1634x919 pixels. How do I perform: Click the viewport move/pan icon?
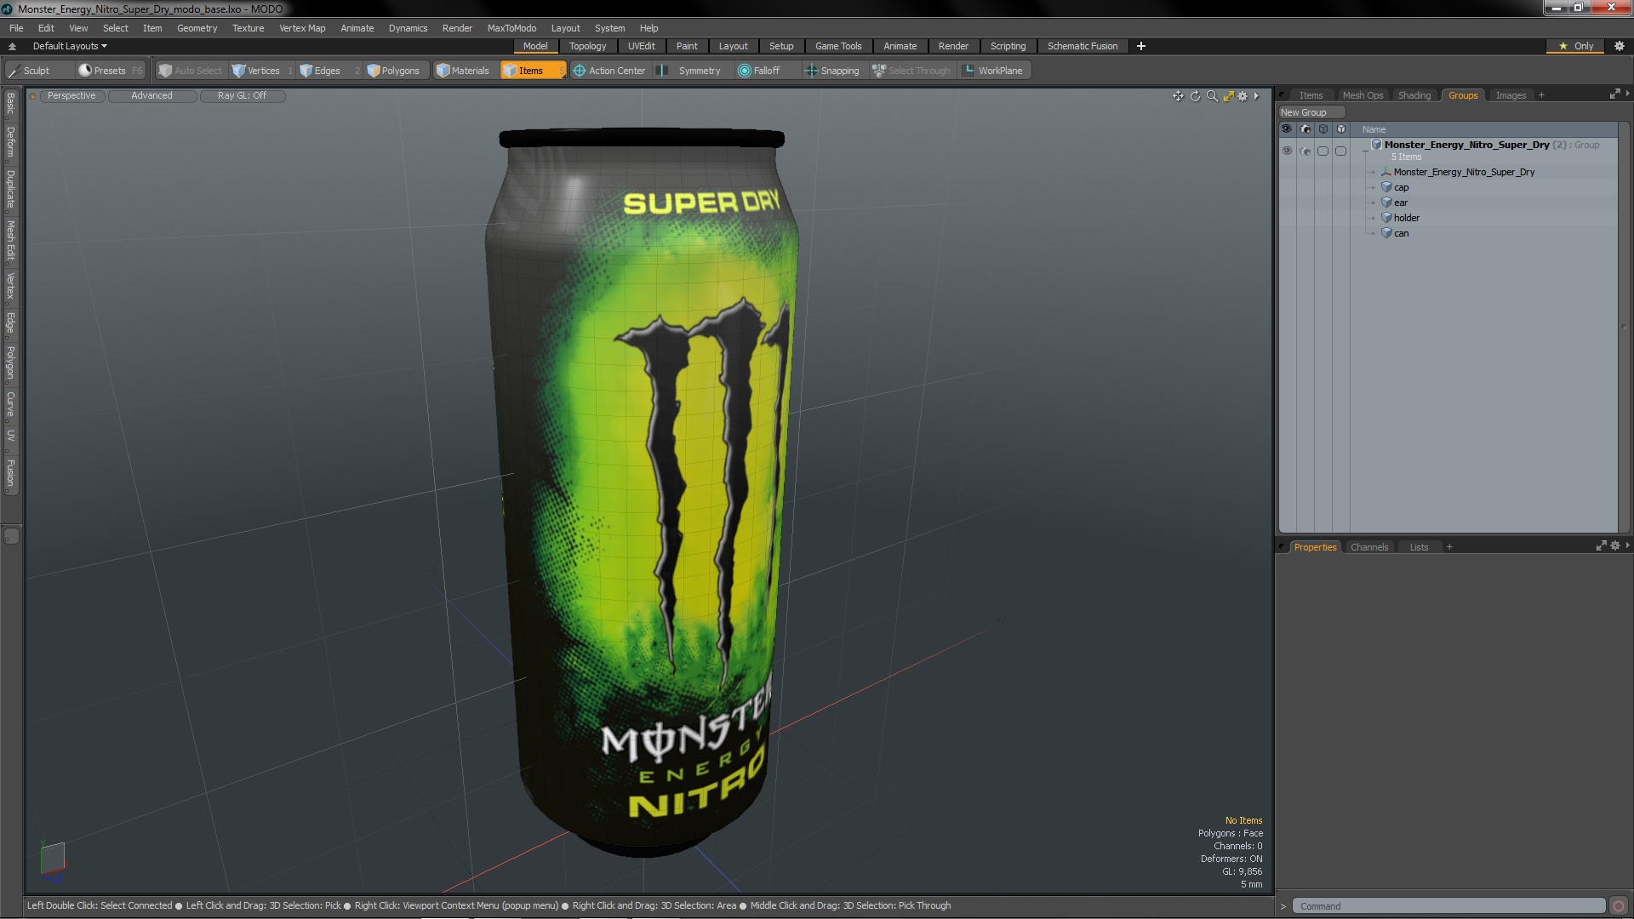(1178, 96)
